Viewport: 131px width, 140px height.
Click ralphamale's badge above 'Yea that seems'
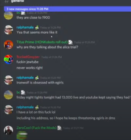tap(37, 27)
